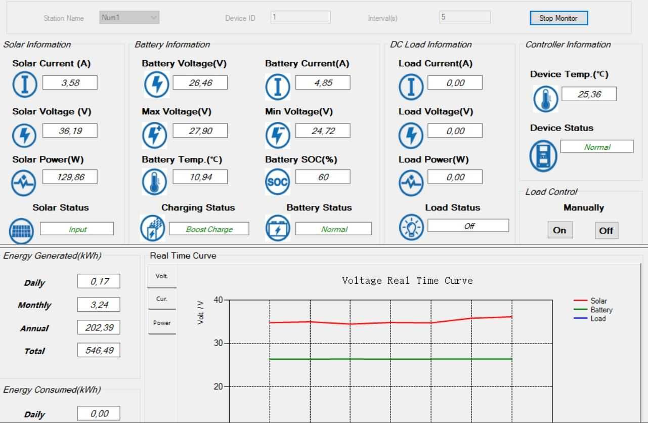This screenshot has width=648, height=423.
Task: Turn the load Off manually
Action: (x=606, y=231)
